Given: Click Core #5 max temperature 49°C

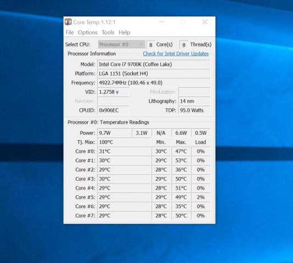Looking at the screenshot, I should tap(181, 197).
